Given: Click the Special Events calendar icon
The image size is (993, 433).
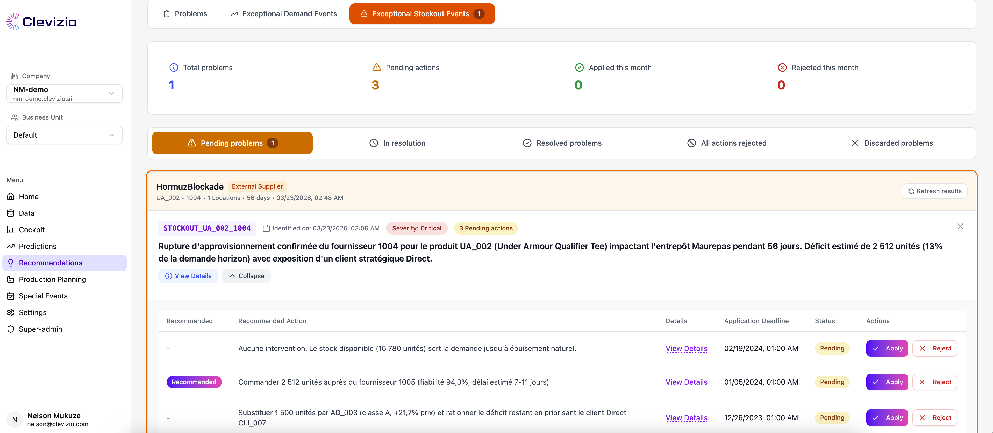Looking at the screenshot, I should (11, 296).
